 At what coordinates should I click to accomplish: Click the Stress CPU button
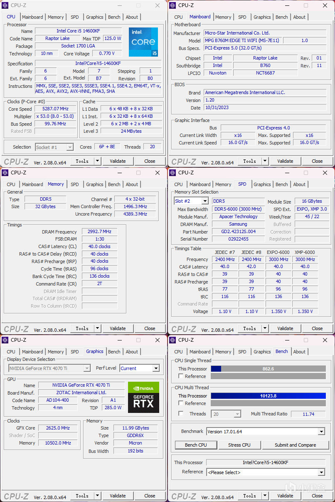coord(240,445)
